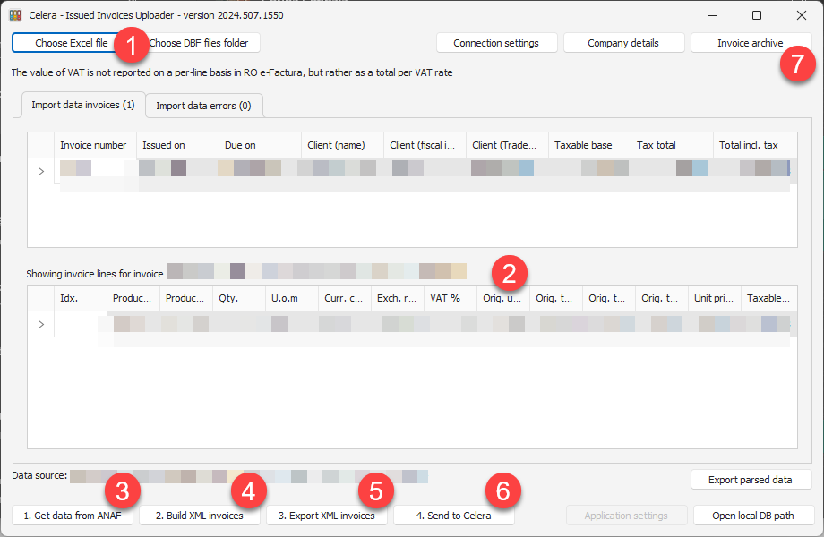Click Client (Trade... column header
The width and height of the screenshot is (824, 537).
[508, 145]
